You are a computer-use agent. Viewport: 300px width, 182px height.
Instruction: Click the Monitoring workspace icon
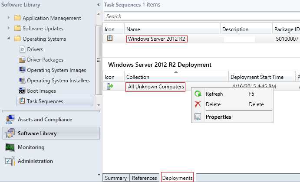[10, 147]
